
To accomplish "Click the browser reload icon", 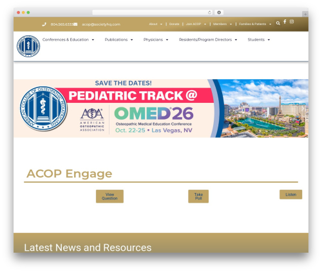I will coord(209,13).
